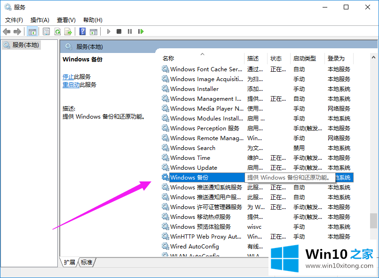
Task: Click the services gear icon in title bar
Action: [8, 7]
